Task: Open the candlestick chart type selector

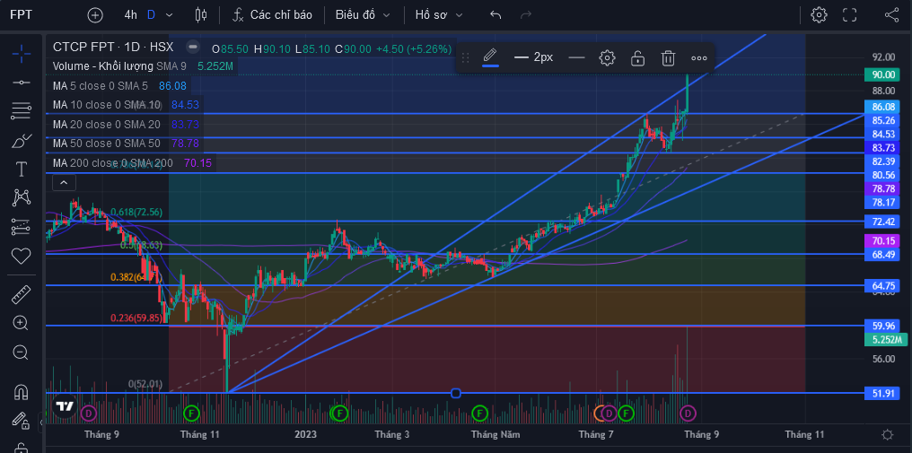Action: tap(201, 15)
